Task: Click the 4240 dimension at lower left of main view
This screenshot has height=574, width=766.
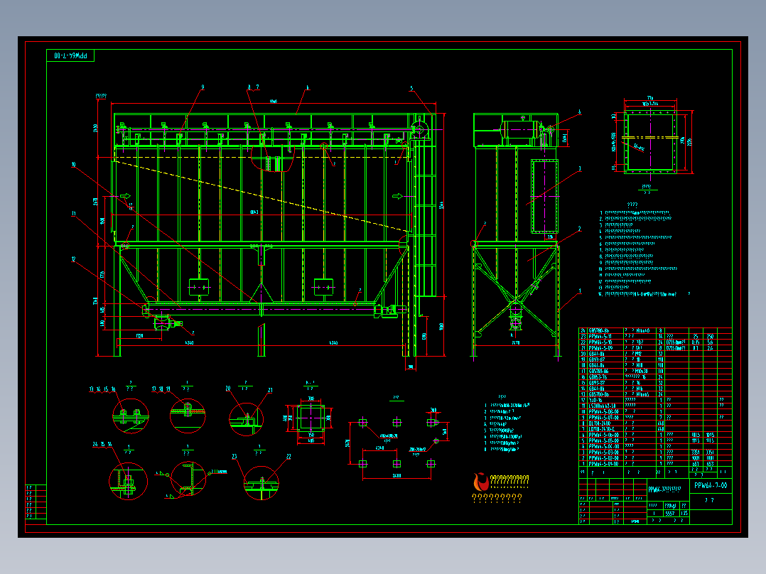Action: pos(189,343)
